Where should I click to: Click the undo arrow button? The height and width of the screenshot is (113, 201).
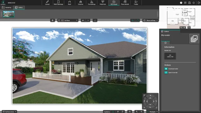pyautogui.click(x=83, y=20)
